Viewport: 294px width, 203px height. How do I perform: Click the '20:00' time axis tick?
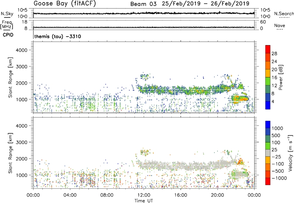pyautogui.click(x=218, y=195)
